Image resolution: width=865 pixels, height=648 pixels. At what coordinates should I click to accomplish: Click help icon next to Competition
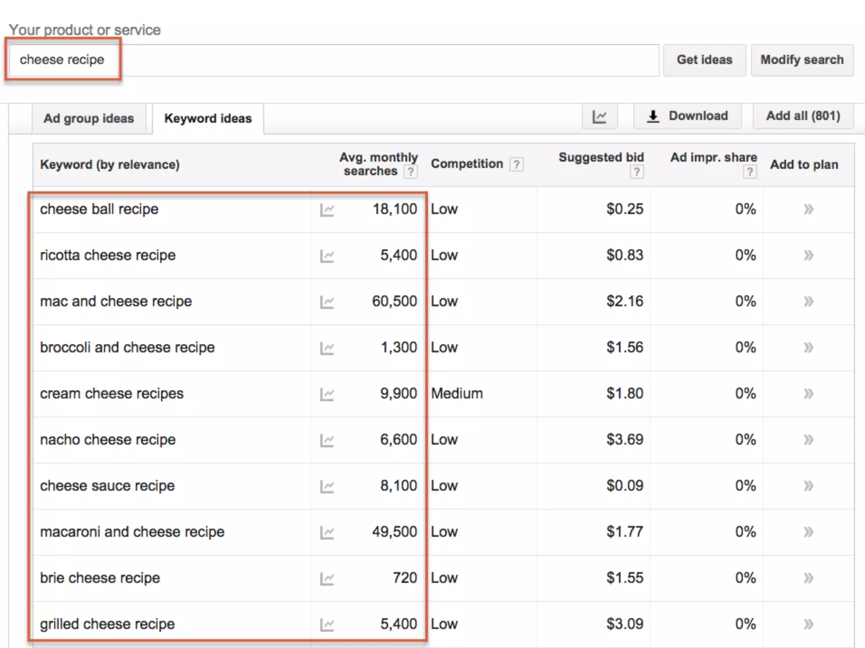(516, 164)
